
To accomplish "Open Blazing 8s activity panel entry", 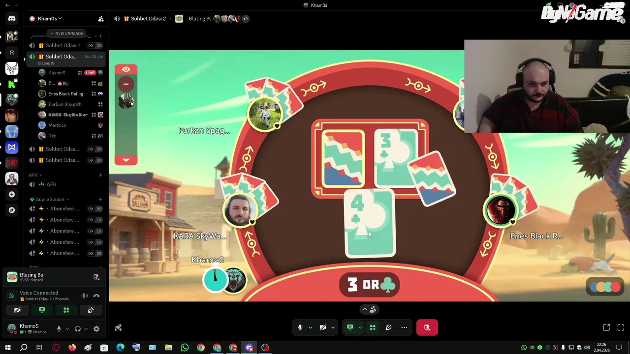I will point(31,277).
